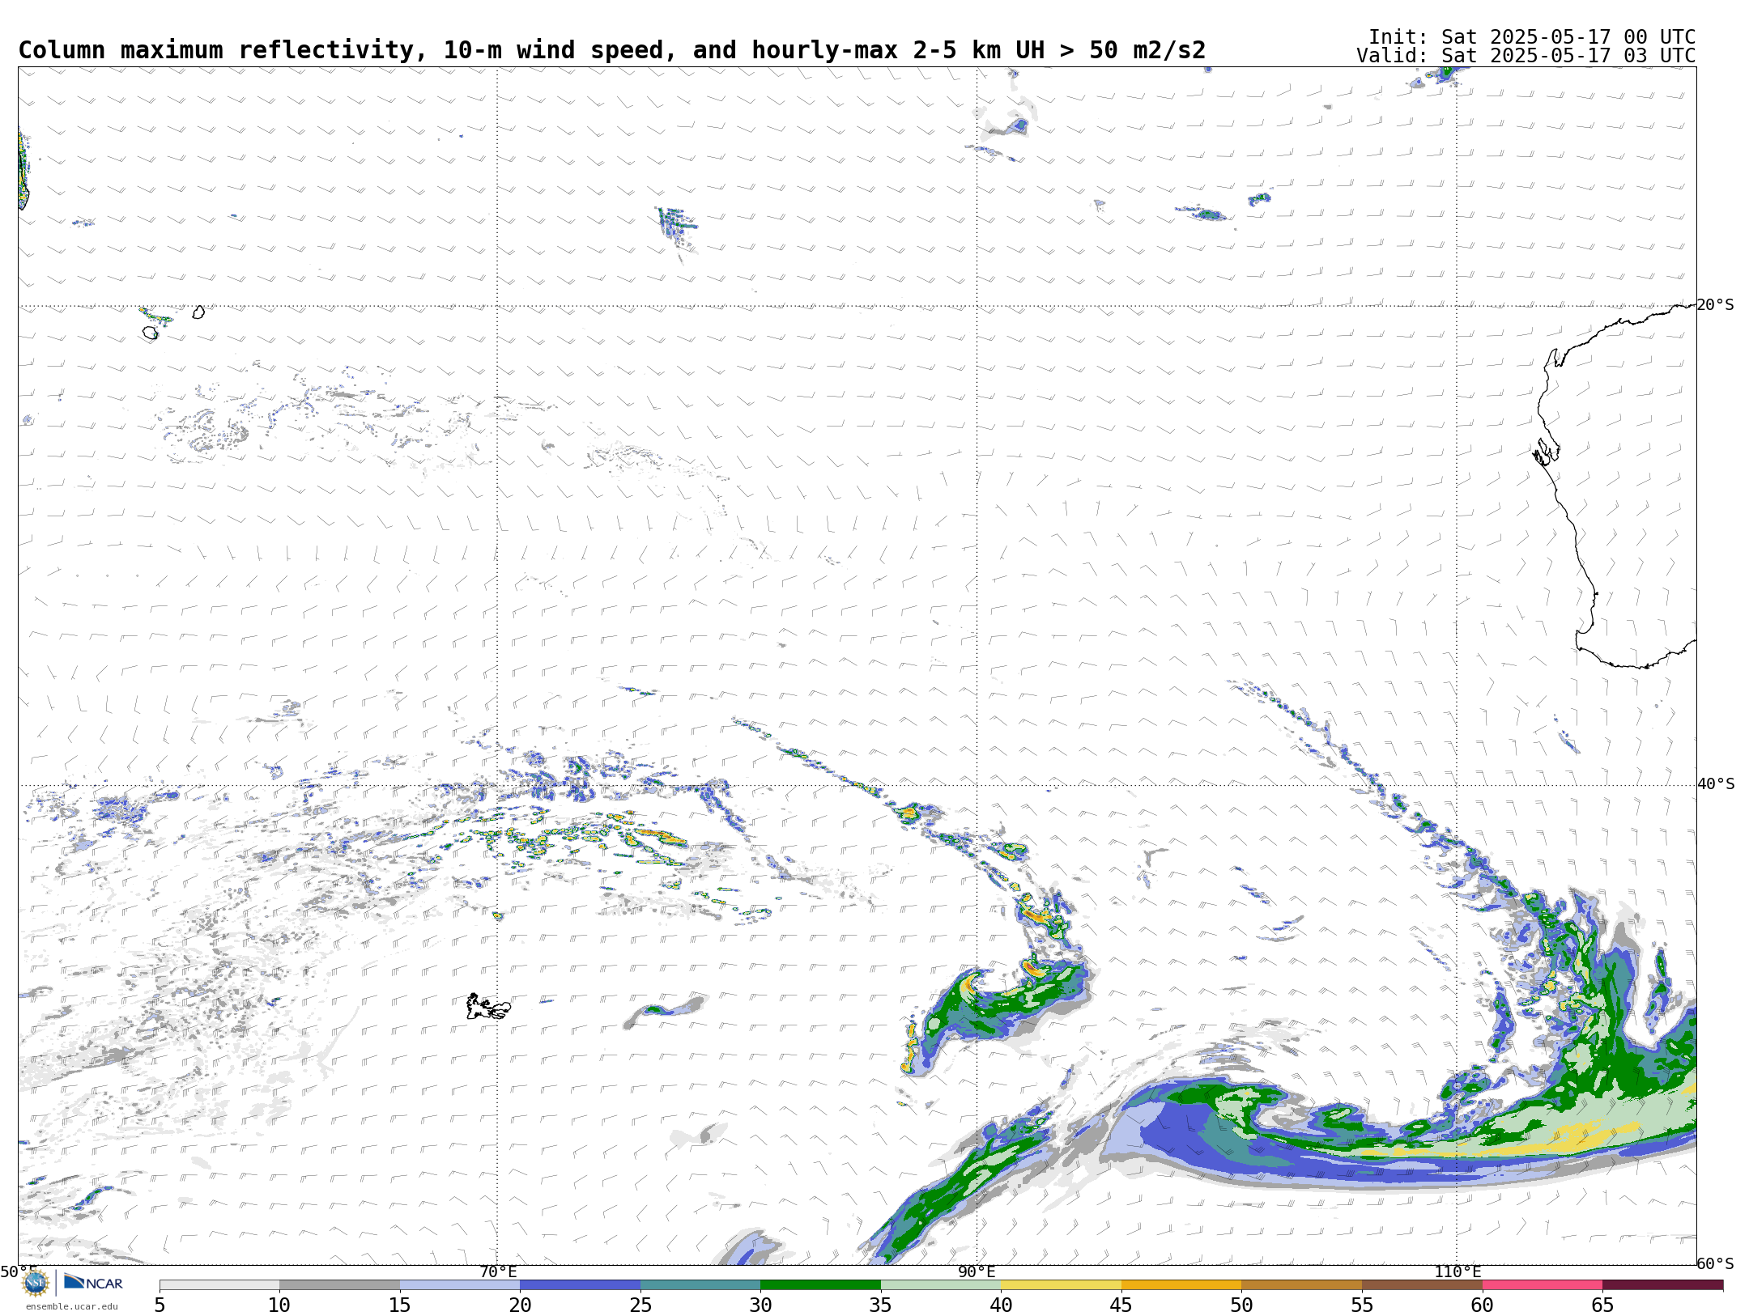Click the 60°S latitude label
Image resolution: width=1749 pixels, height=1316 pixels.
(x=1715, y=1263)
